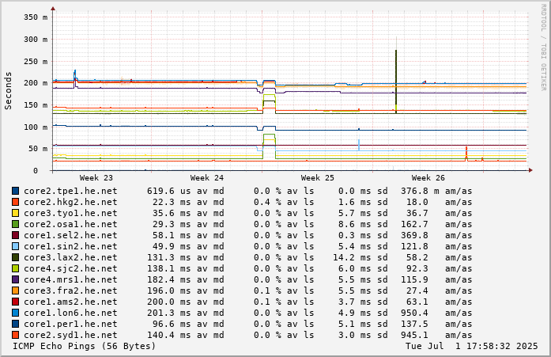Select the core1.ams2.he.net legend label
The image size is (551, 357).
70,302
